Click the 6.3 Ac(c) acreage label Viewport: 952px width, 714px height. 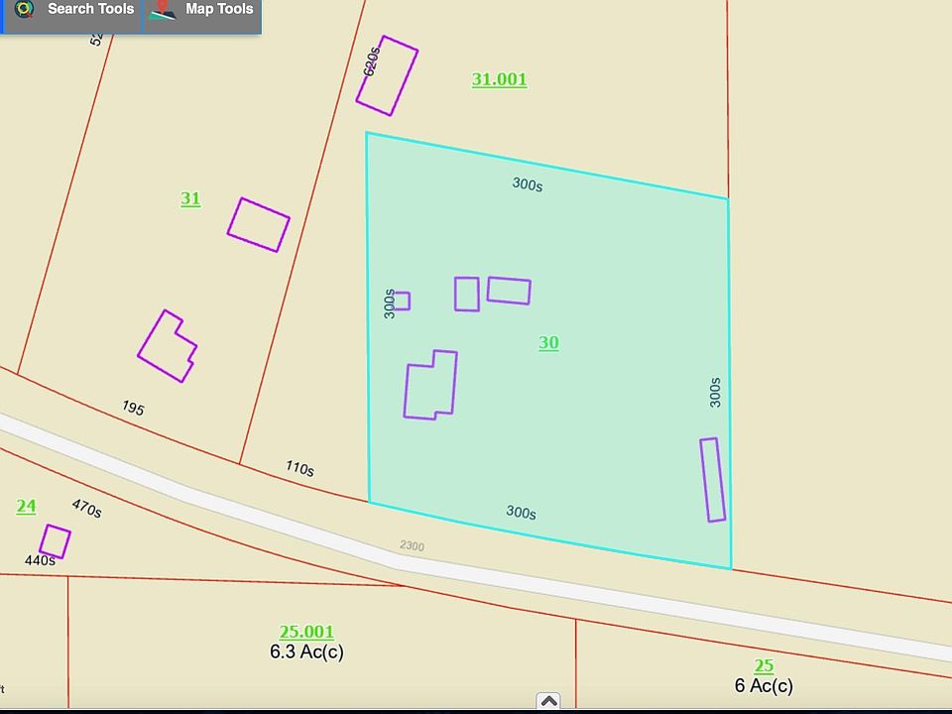click(x=306, y=653)
